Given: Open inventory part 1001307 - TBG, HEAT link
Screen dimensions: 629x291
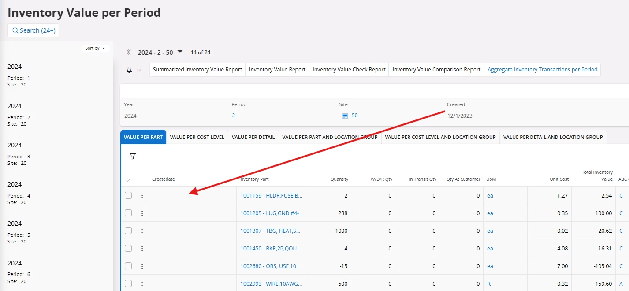Looking at the screenshot, I should [x=271, y=231].
